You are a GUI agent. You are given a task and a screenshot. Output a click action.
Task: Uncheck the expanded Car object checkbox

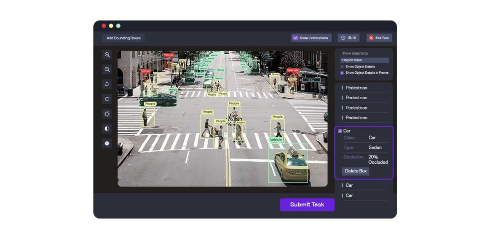[340, 131]
